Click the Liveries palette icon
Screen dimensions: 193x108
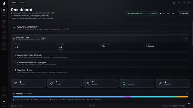[52, 83]
